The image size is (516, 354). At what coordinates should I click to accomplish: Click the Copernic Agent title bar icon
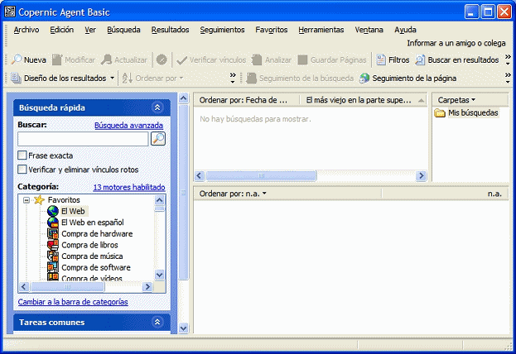pos(10,12)
